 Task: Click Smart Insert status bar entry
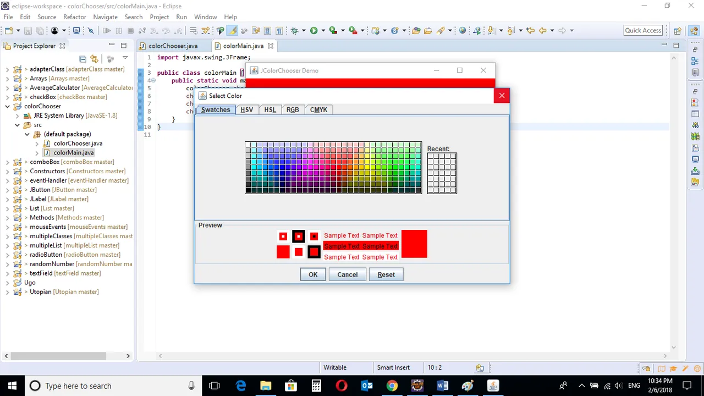pos(393,367)
